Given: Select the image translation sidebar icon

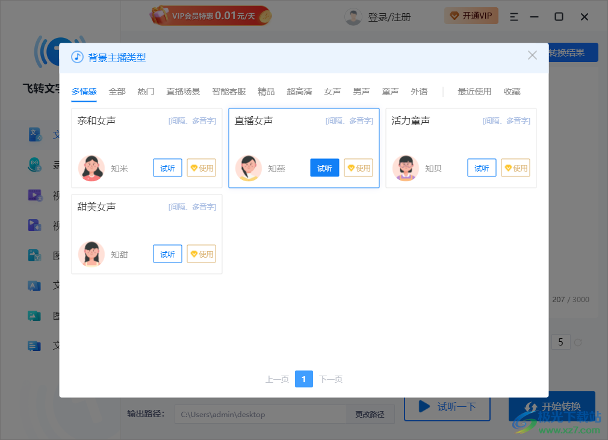Looking at the screenshot, I should [34, 316].
